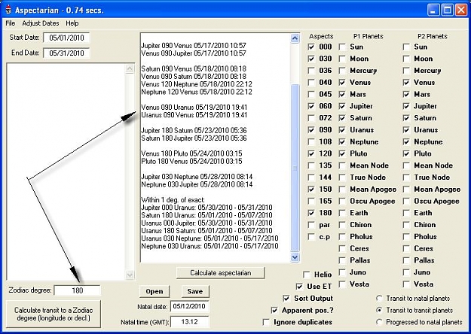Image resolution: width=471 pixels, height=334 pixels.
Task: Click result line Jupiter 000 Uranus: 05/30/2010
Action: (x=206, y=208)
